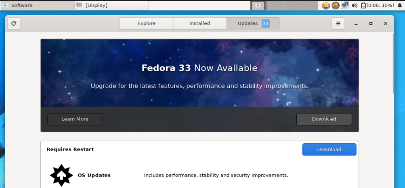Select the Updates tab
The image size is (405, 188).
pyautogui.click(x=253, y=23)
